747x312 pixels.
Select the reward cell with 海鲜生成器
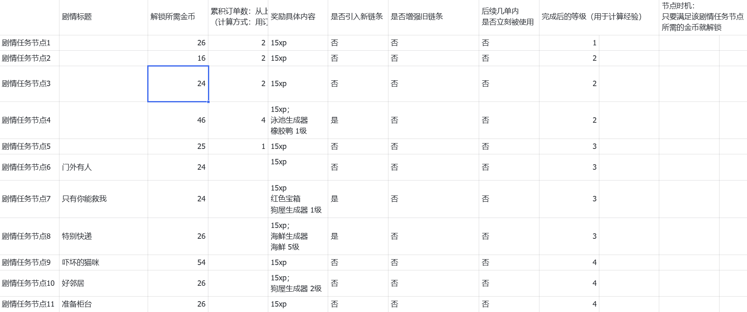point(298,236)
